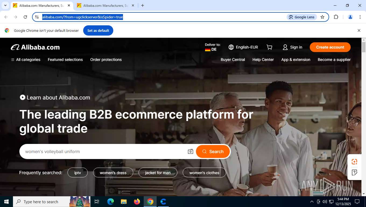Open Buyer Central menu
The image size is (366, 207).
point(233,60)
